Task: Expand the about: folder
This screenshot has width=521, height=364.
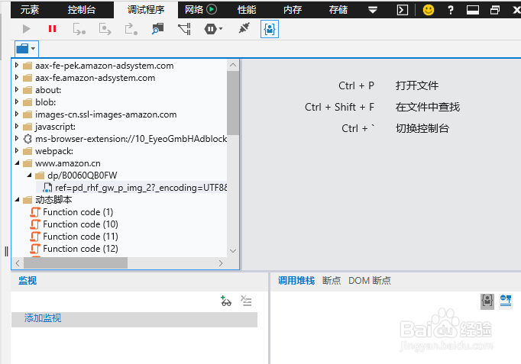Action: click(17, 89)
